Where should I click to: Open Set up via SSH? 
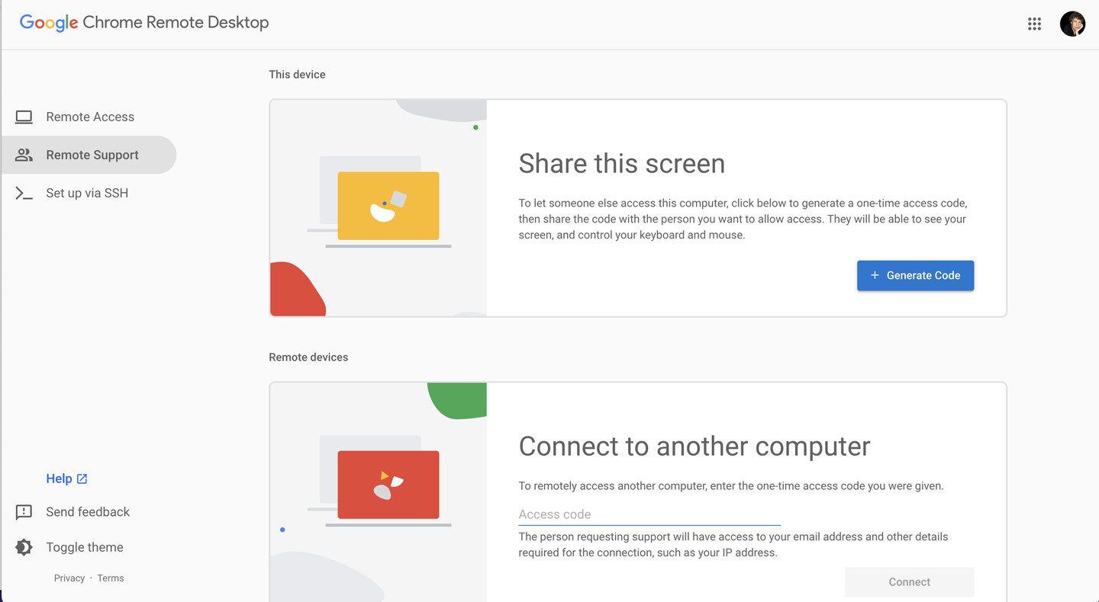[x=89, y=193]
